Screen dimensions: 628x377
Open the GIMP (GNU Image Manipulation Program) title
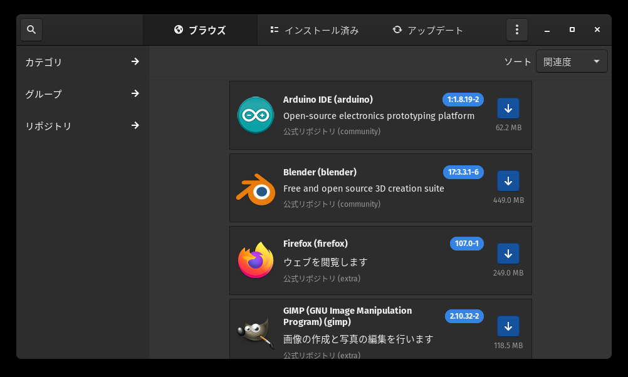[347, 316]
